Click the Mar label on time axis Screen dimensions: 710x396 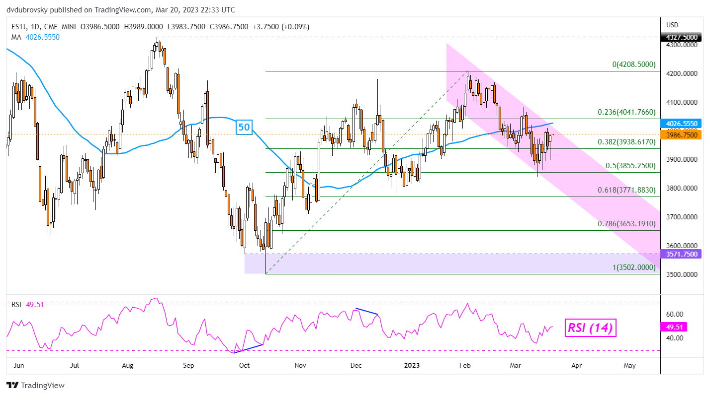517,366
